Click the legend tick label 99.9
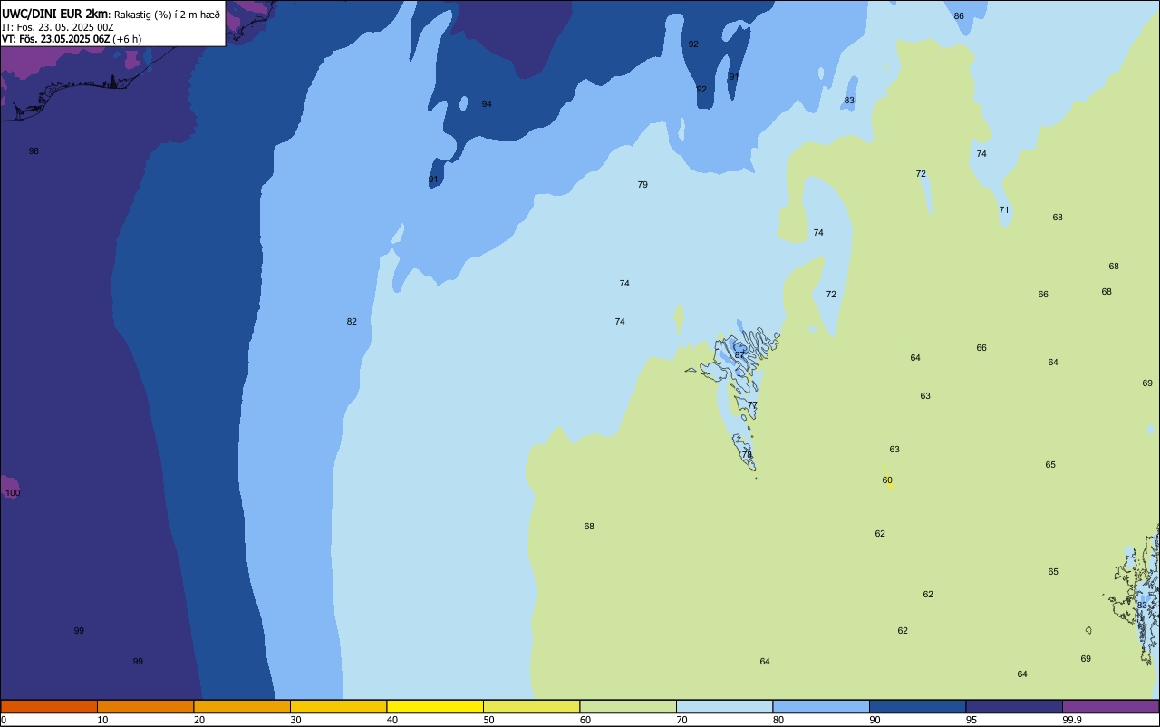1160x727 pixels. [x=1071, y=720]
